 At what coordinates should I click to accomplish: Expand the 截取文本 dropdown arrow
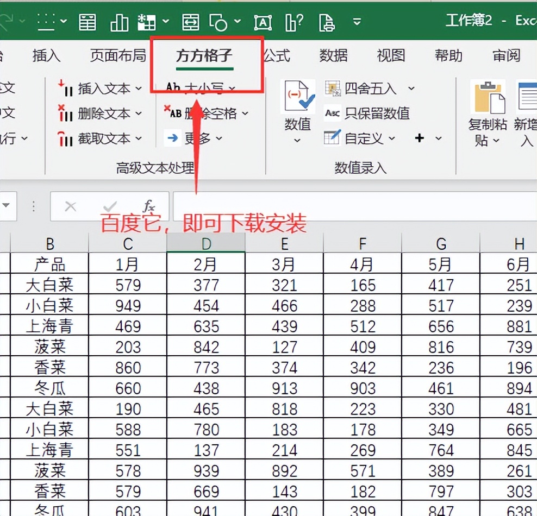[139, 139]
